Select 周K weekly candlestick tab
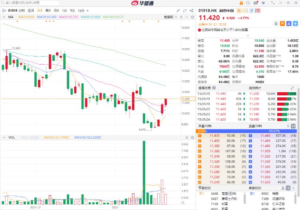Viewport: 300px width, 210px height. click(x=48, y=10)
